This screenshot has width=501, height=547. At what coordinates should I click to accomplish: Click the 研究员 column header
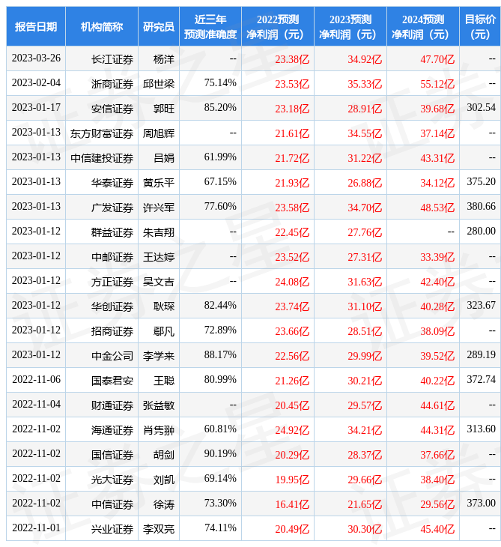click(x=159, y=26)
